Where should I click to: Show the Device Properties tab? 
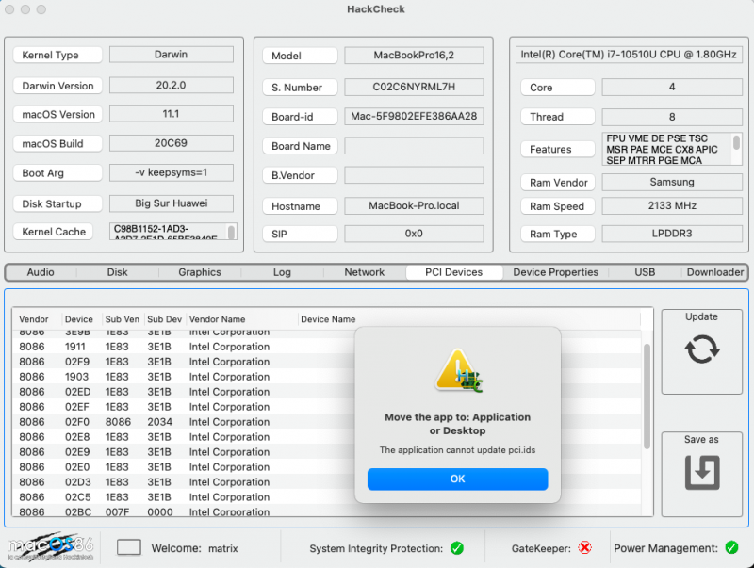point(555,272)
